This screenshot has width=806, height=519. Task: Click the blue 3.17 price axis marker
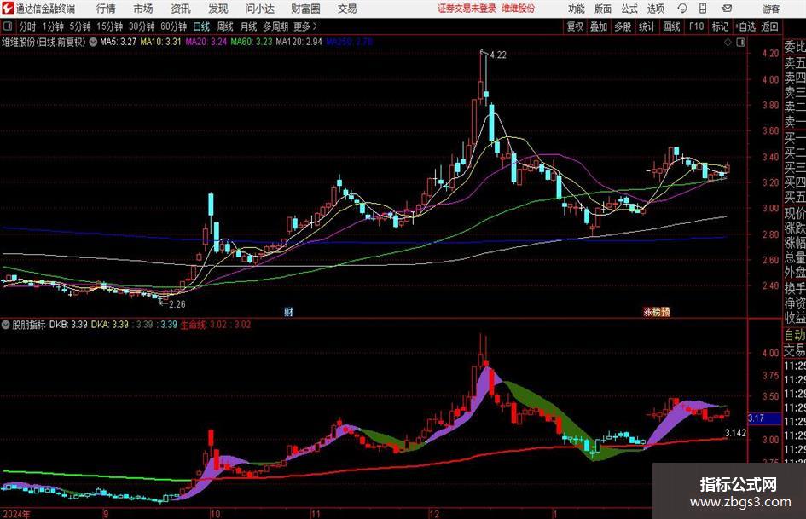pos(764,418)
